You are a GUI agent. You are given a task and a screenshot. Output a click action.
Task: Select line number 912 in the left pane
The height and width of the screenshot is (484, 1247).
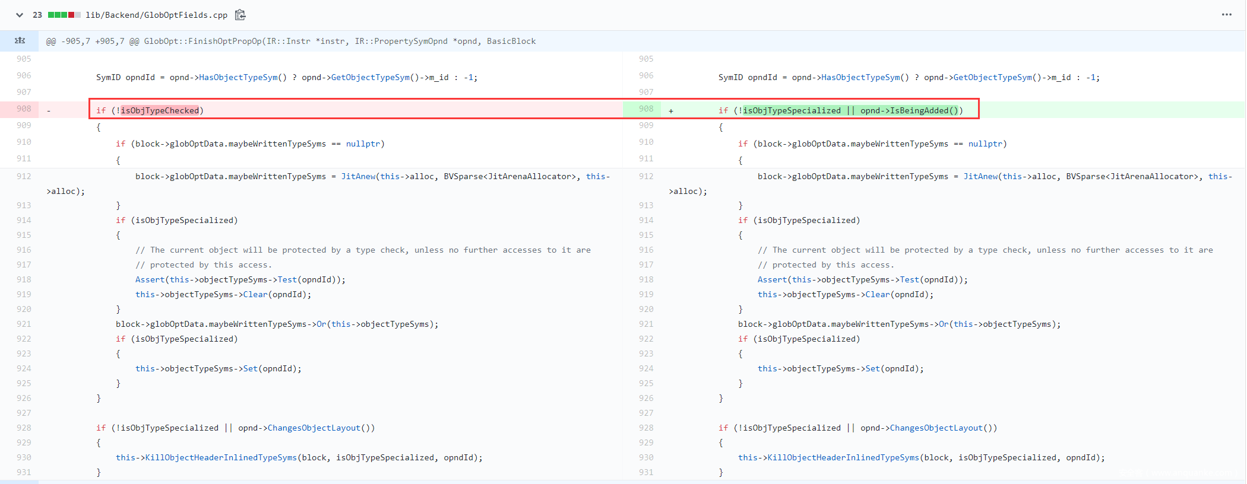(x=24, y=176)
